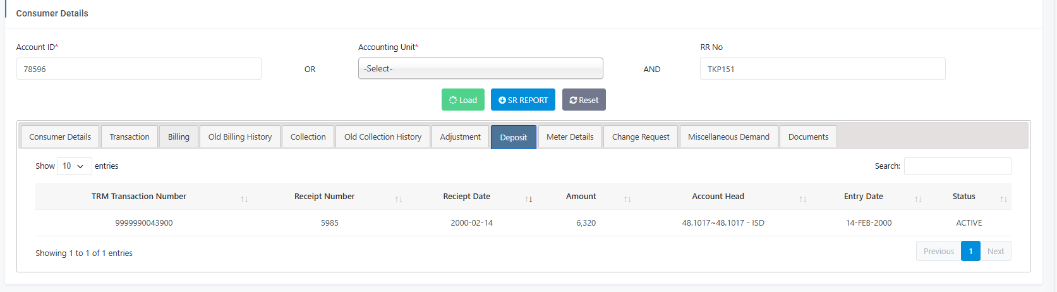Sort by TRM Transaction Number column icon
The width and height of the screenshot is (1057, 292).
[244, 199]
